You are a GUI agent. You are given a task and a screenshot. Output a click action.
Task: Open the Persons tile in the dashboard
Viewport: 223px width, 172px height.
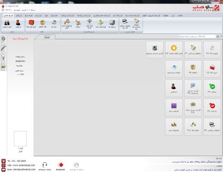pyautogui.click(x=174, y=88)
